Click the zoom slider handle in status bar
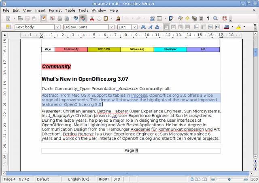 click(229, 179)
